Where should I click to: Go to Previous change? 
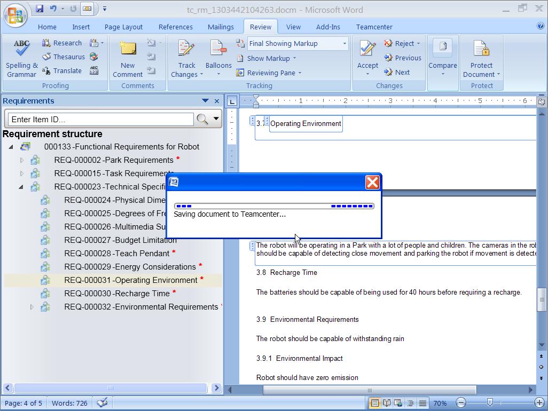pos(403,58)
